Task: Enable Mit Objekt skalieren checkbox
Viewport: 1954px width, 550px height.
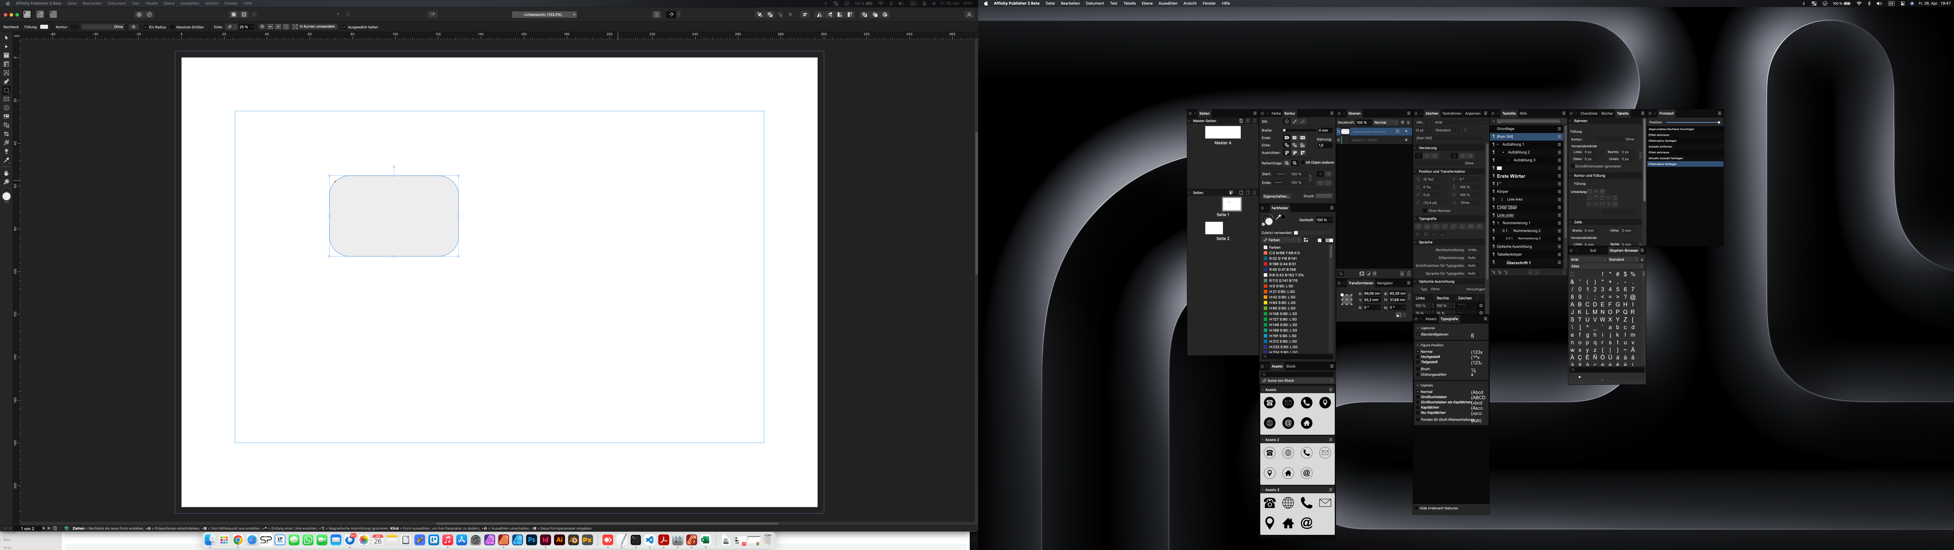Action: 1302,162
